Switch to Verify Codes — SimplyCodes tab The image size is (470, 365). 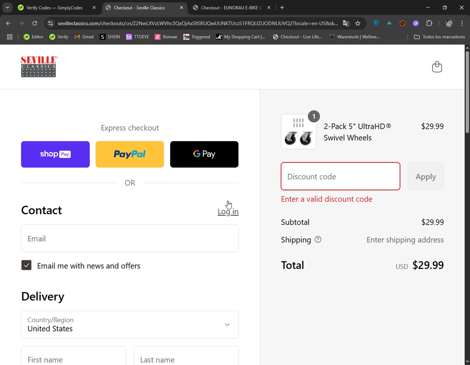(55, 8)
